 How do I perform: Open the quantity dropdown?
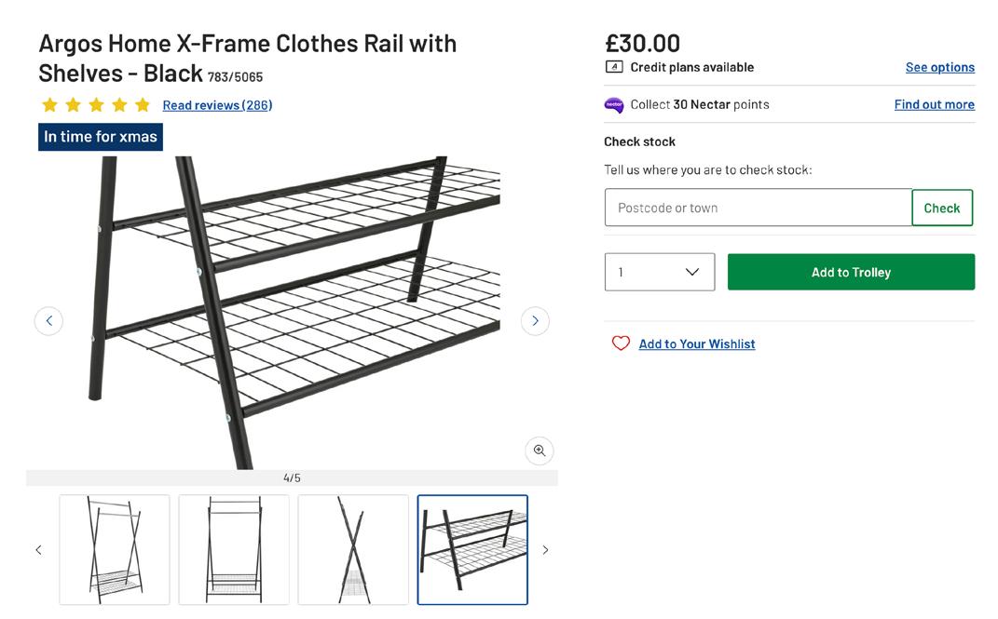pos(660,272)
